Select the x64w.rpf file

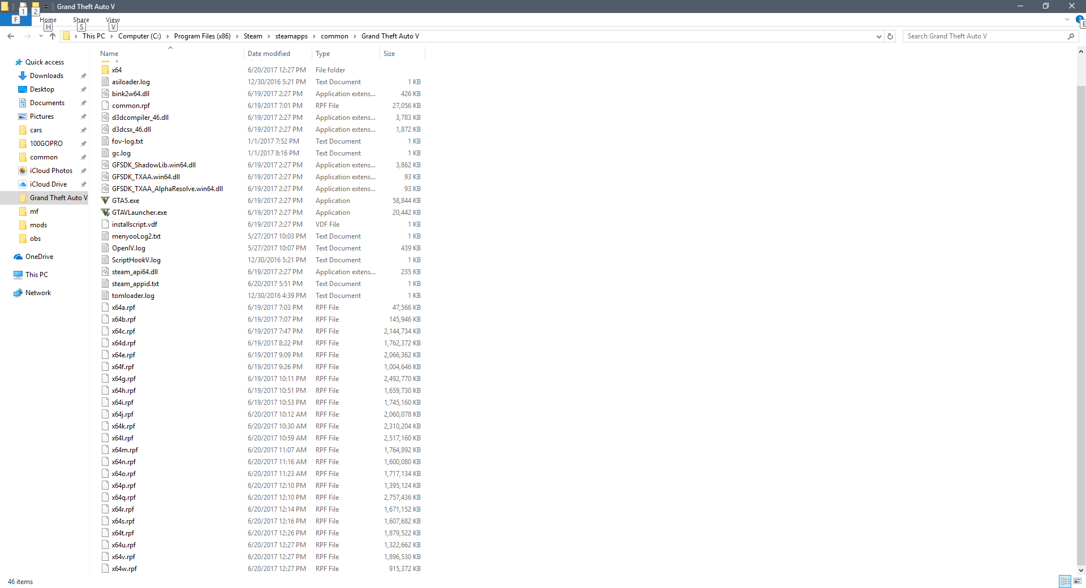click(124, 569)
